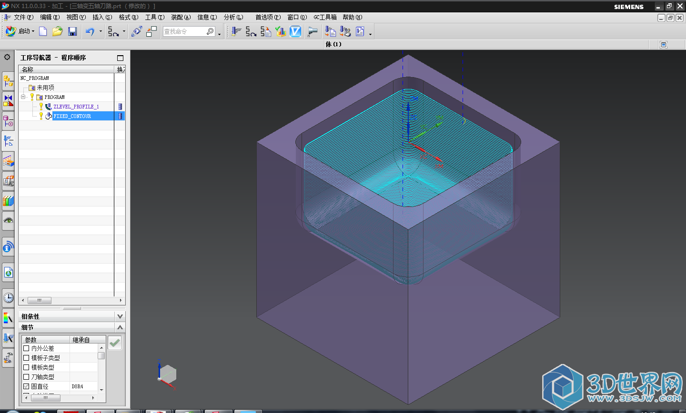Image resolution: width=686 pixels, height=413 pixels.
Task: Click the Generate Tool Path icon
Action: 251,31
